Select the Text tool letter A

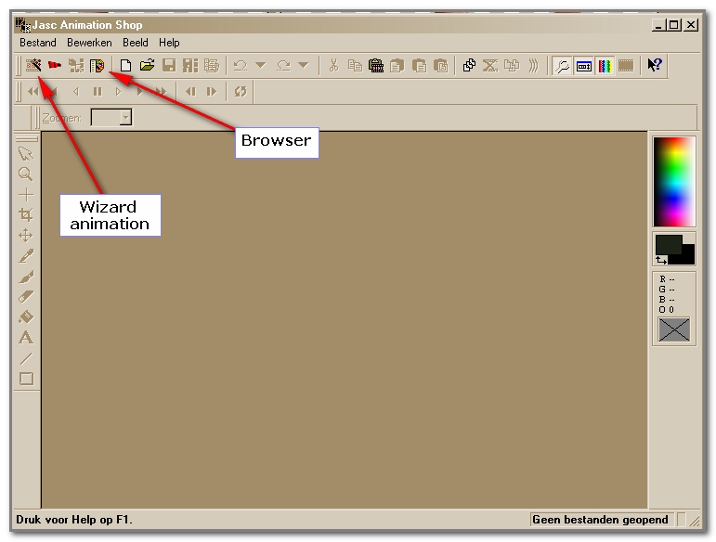click(26, 338)
